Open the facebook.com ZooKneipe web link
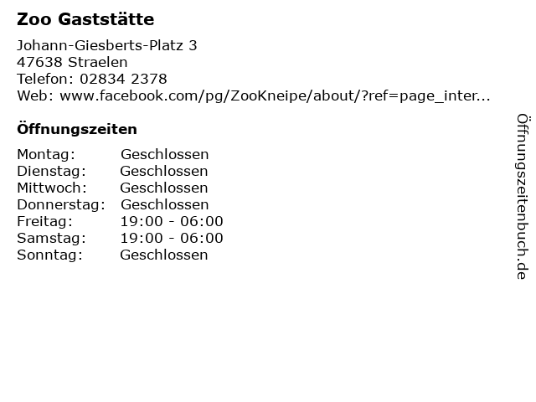 point(275,96)
